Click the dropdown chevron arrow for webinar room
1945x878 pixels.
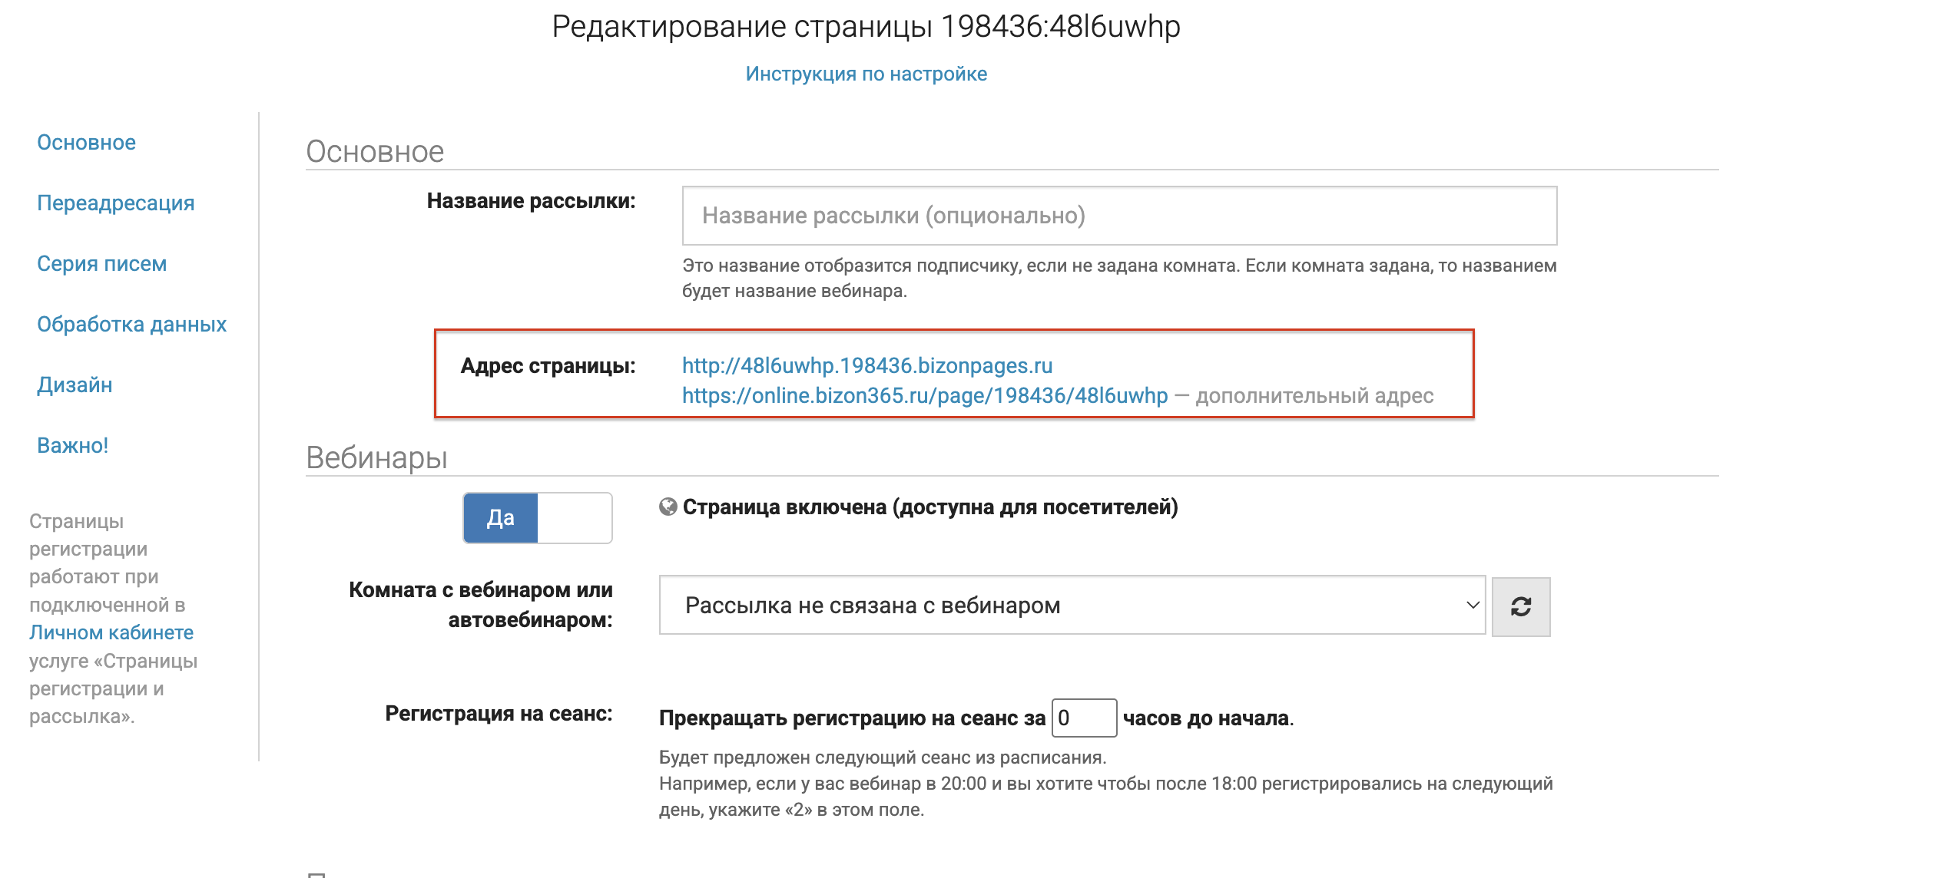(1472, 605)
